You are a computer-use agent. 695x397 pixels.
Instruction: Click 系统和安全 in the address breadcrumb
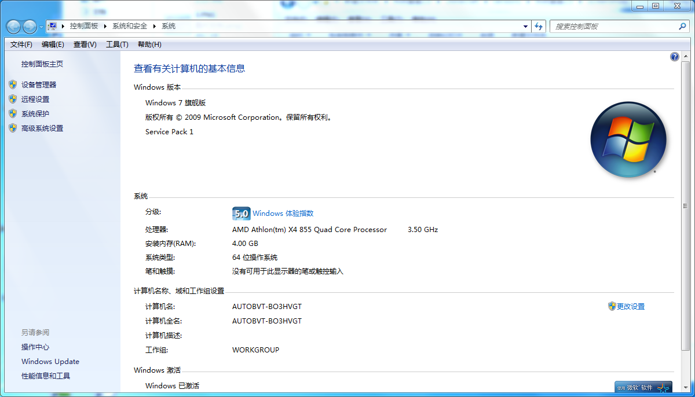(x=130, y=26)
